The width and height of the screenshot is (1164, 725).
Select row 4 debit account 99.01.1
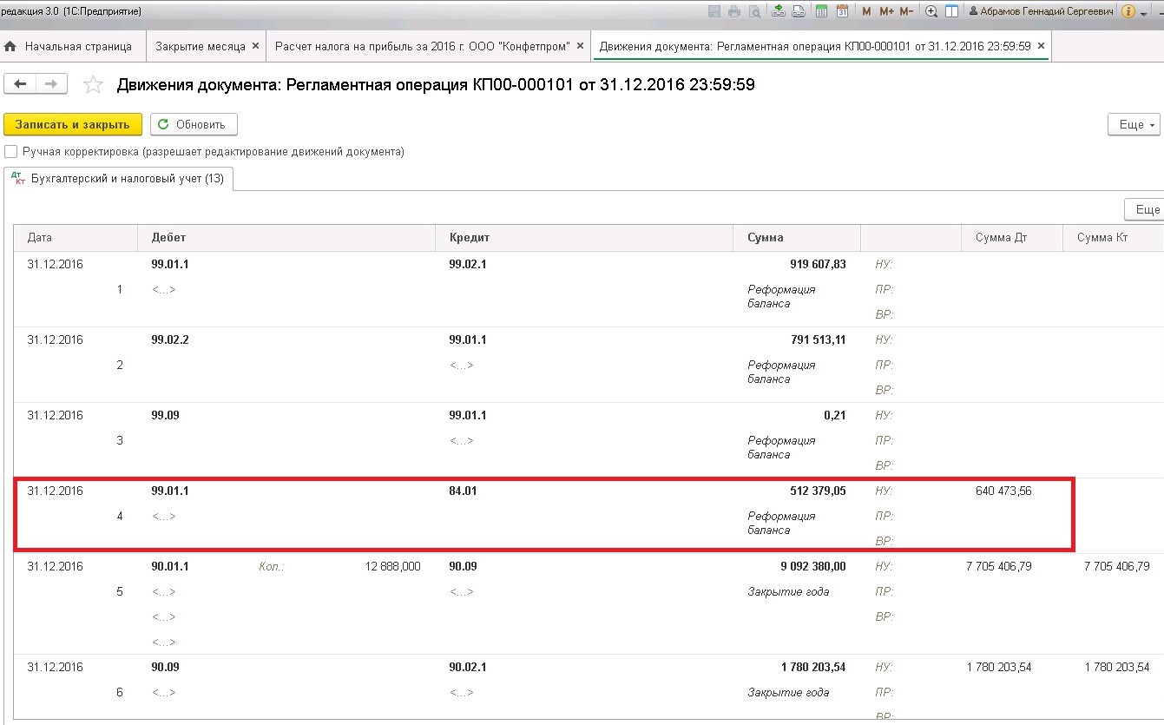click(x=170, y=491)
